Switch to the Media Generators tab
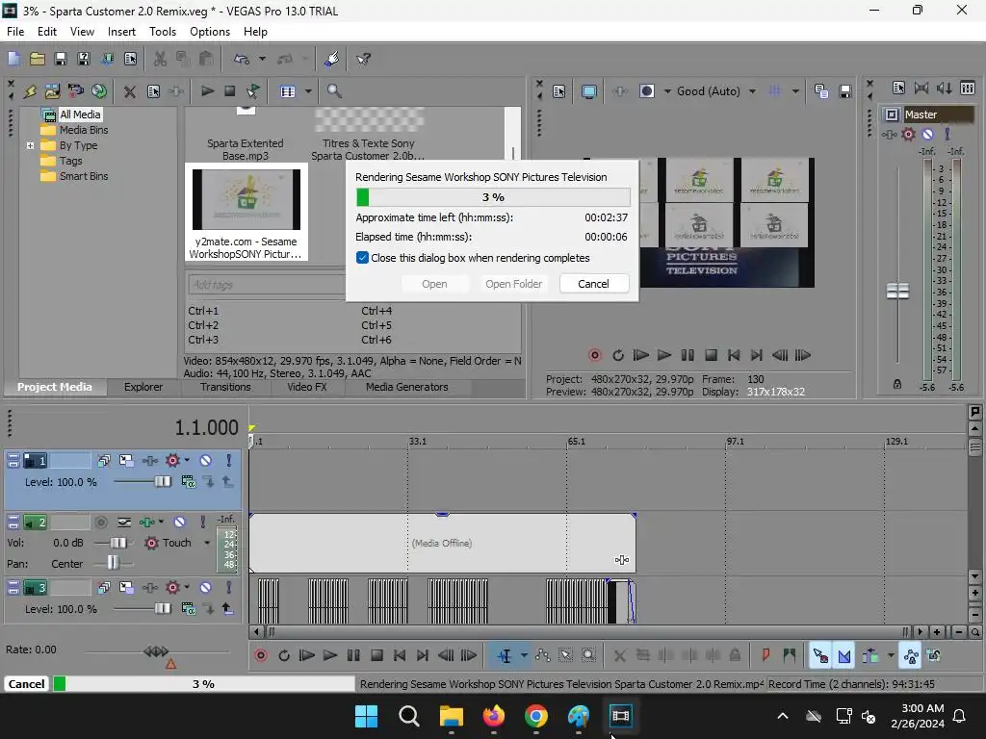Image resolution: width=986 pixels, height=739 pixels. pos(407,387)
